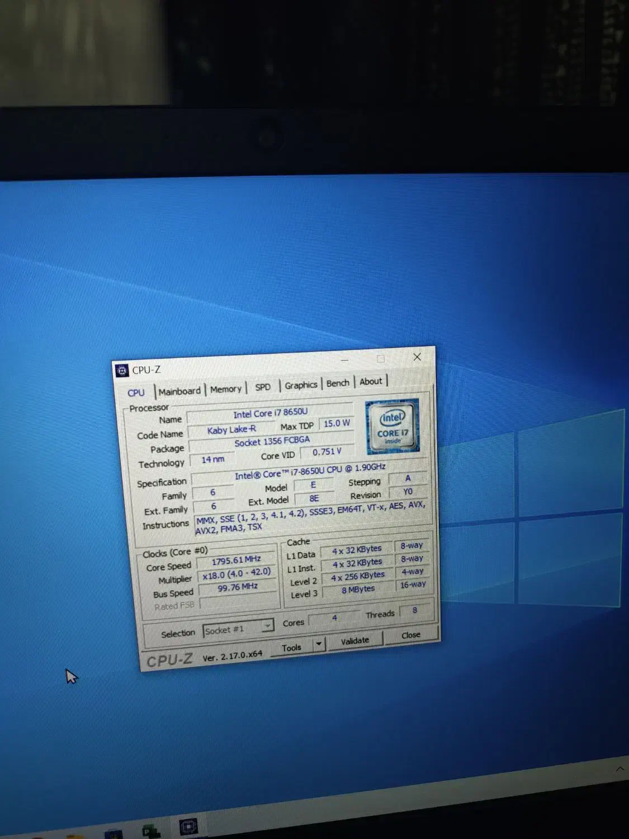
Task: Open the Socket #1 selection dropdown
Action: coord(267,625)
